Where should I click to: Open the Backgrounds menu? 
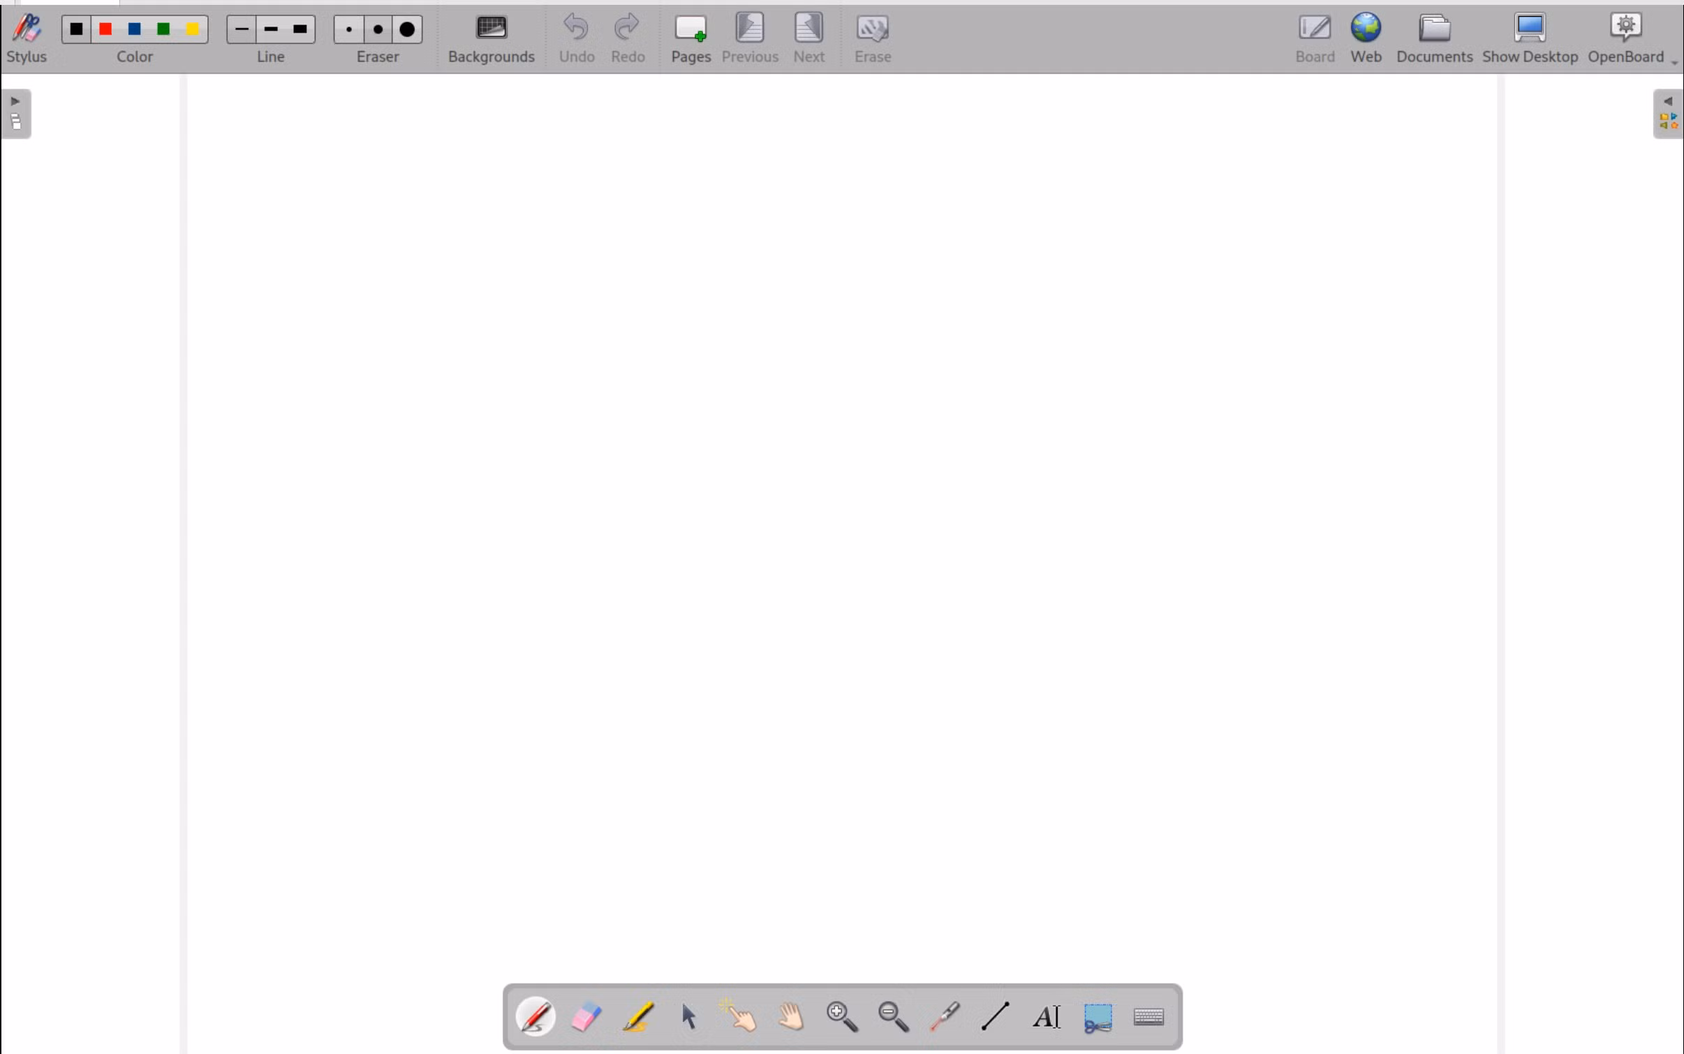pyautogui.click(x=492, y=39)
